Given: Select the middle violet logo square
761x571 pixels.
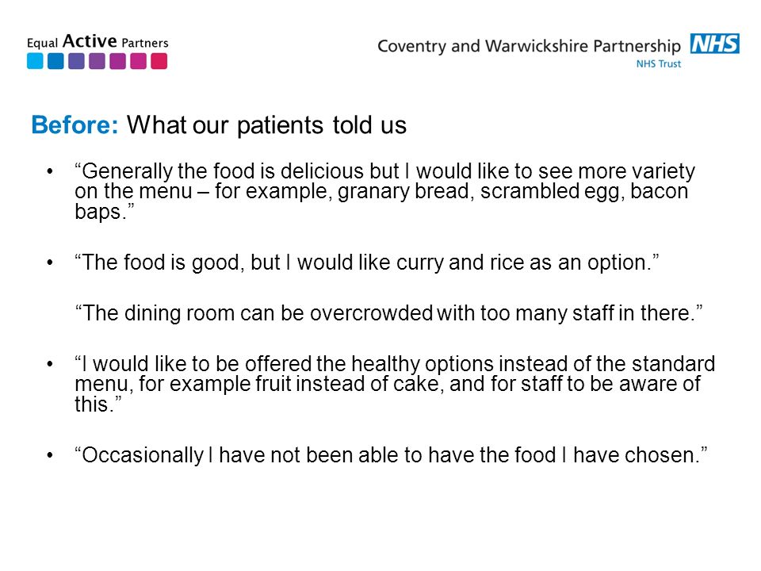Looking at the screenshot, I should click(97, 61).
